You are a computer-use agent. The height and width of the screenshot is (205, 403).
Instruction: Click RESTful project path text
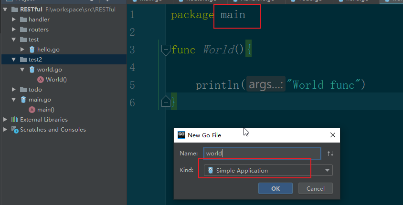point(80,10)
